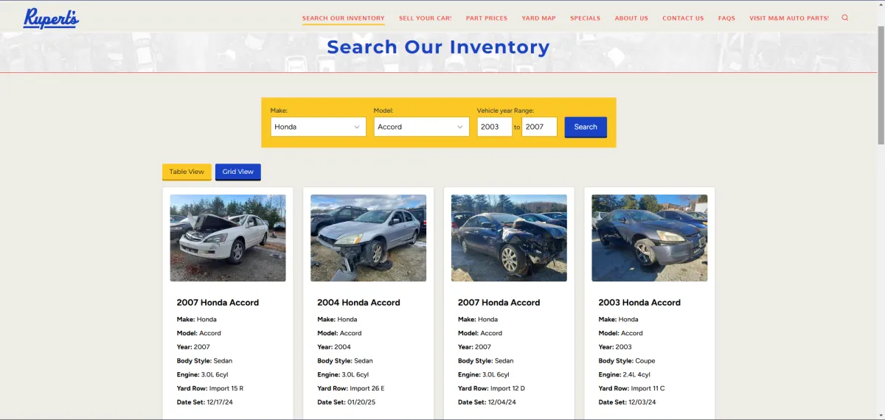
Task: Click the white 2007 Honda Accord photo
Action: (228, 238)
